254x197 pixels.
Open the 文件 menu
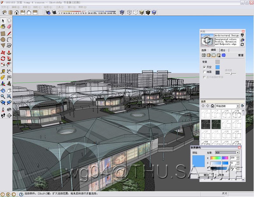(5, 7)
